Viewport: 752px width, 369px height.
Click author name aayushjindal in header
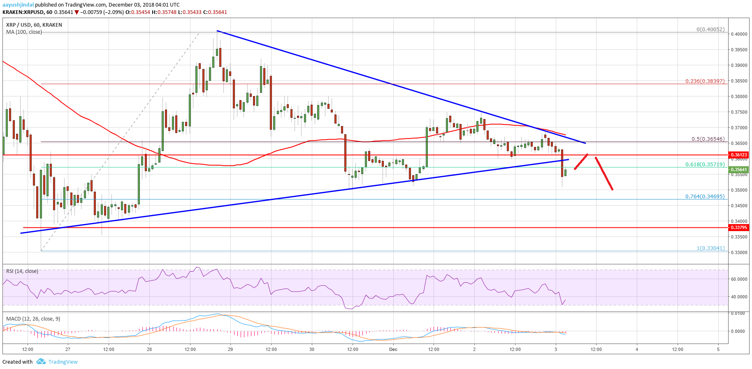click(18, 5)
